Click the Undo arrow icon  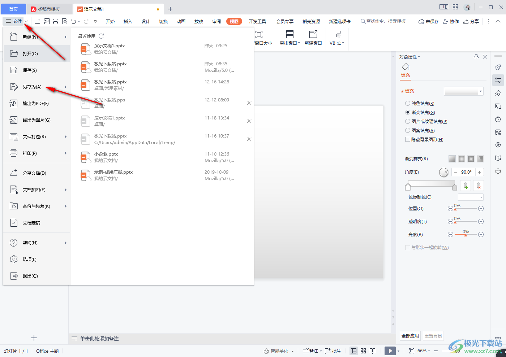click(x=74, y=21)
